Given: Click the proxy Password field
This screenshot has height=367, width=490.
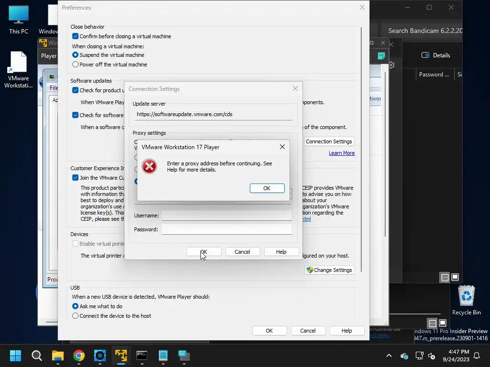Looking at the screenshot, I should pyautogui.click(x=226, y=229).
